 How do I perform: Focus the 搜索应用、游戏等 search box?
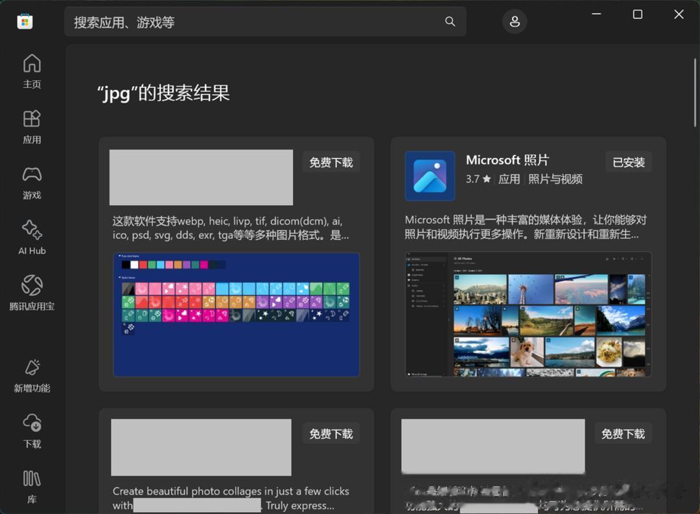tap(253, 22)
